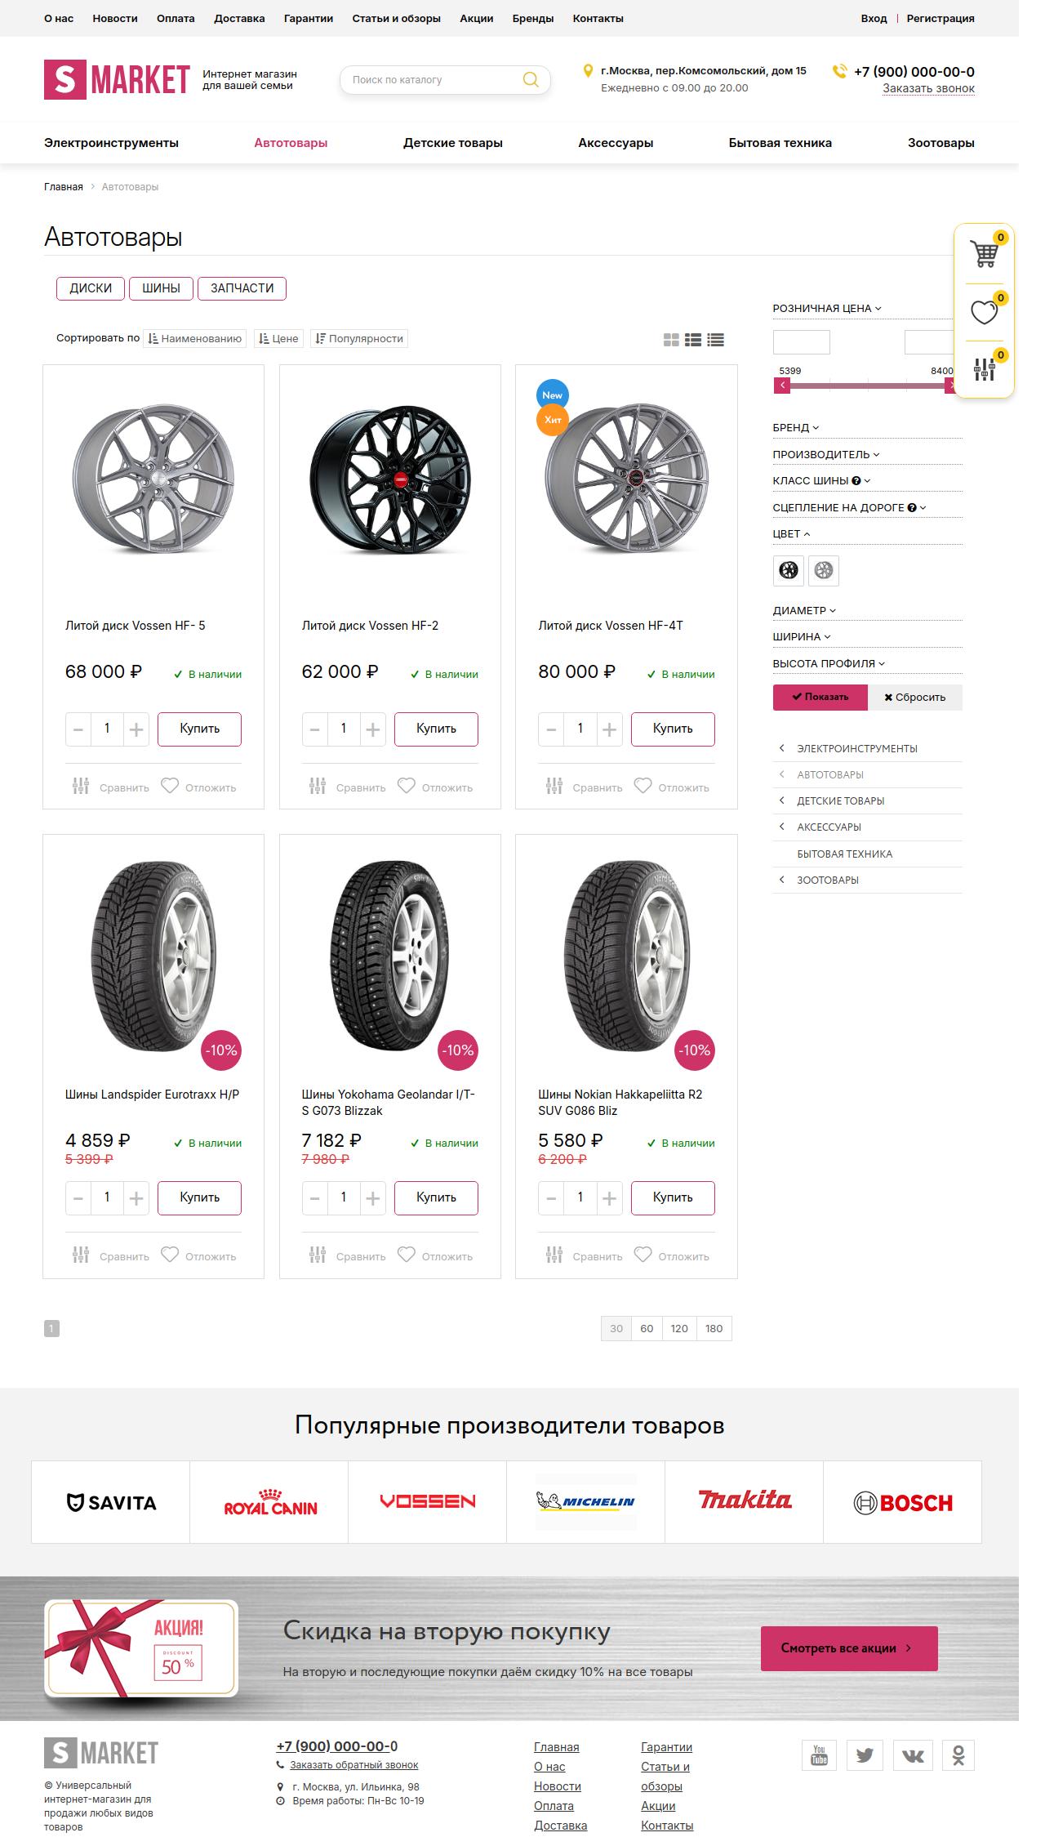
Task: Click the catalog search input field
Action: [x=433, y=80]
